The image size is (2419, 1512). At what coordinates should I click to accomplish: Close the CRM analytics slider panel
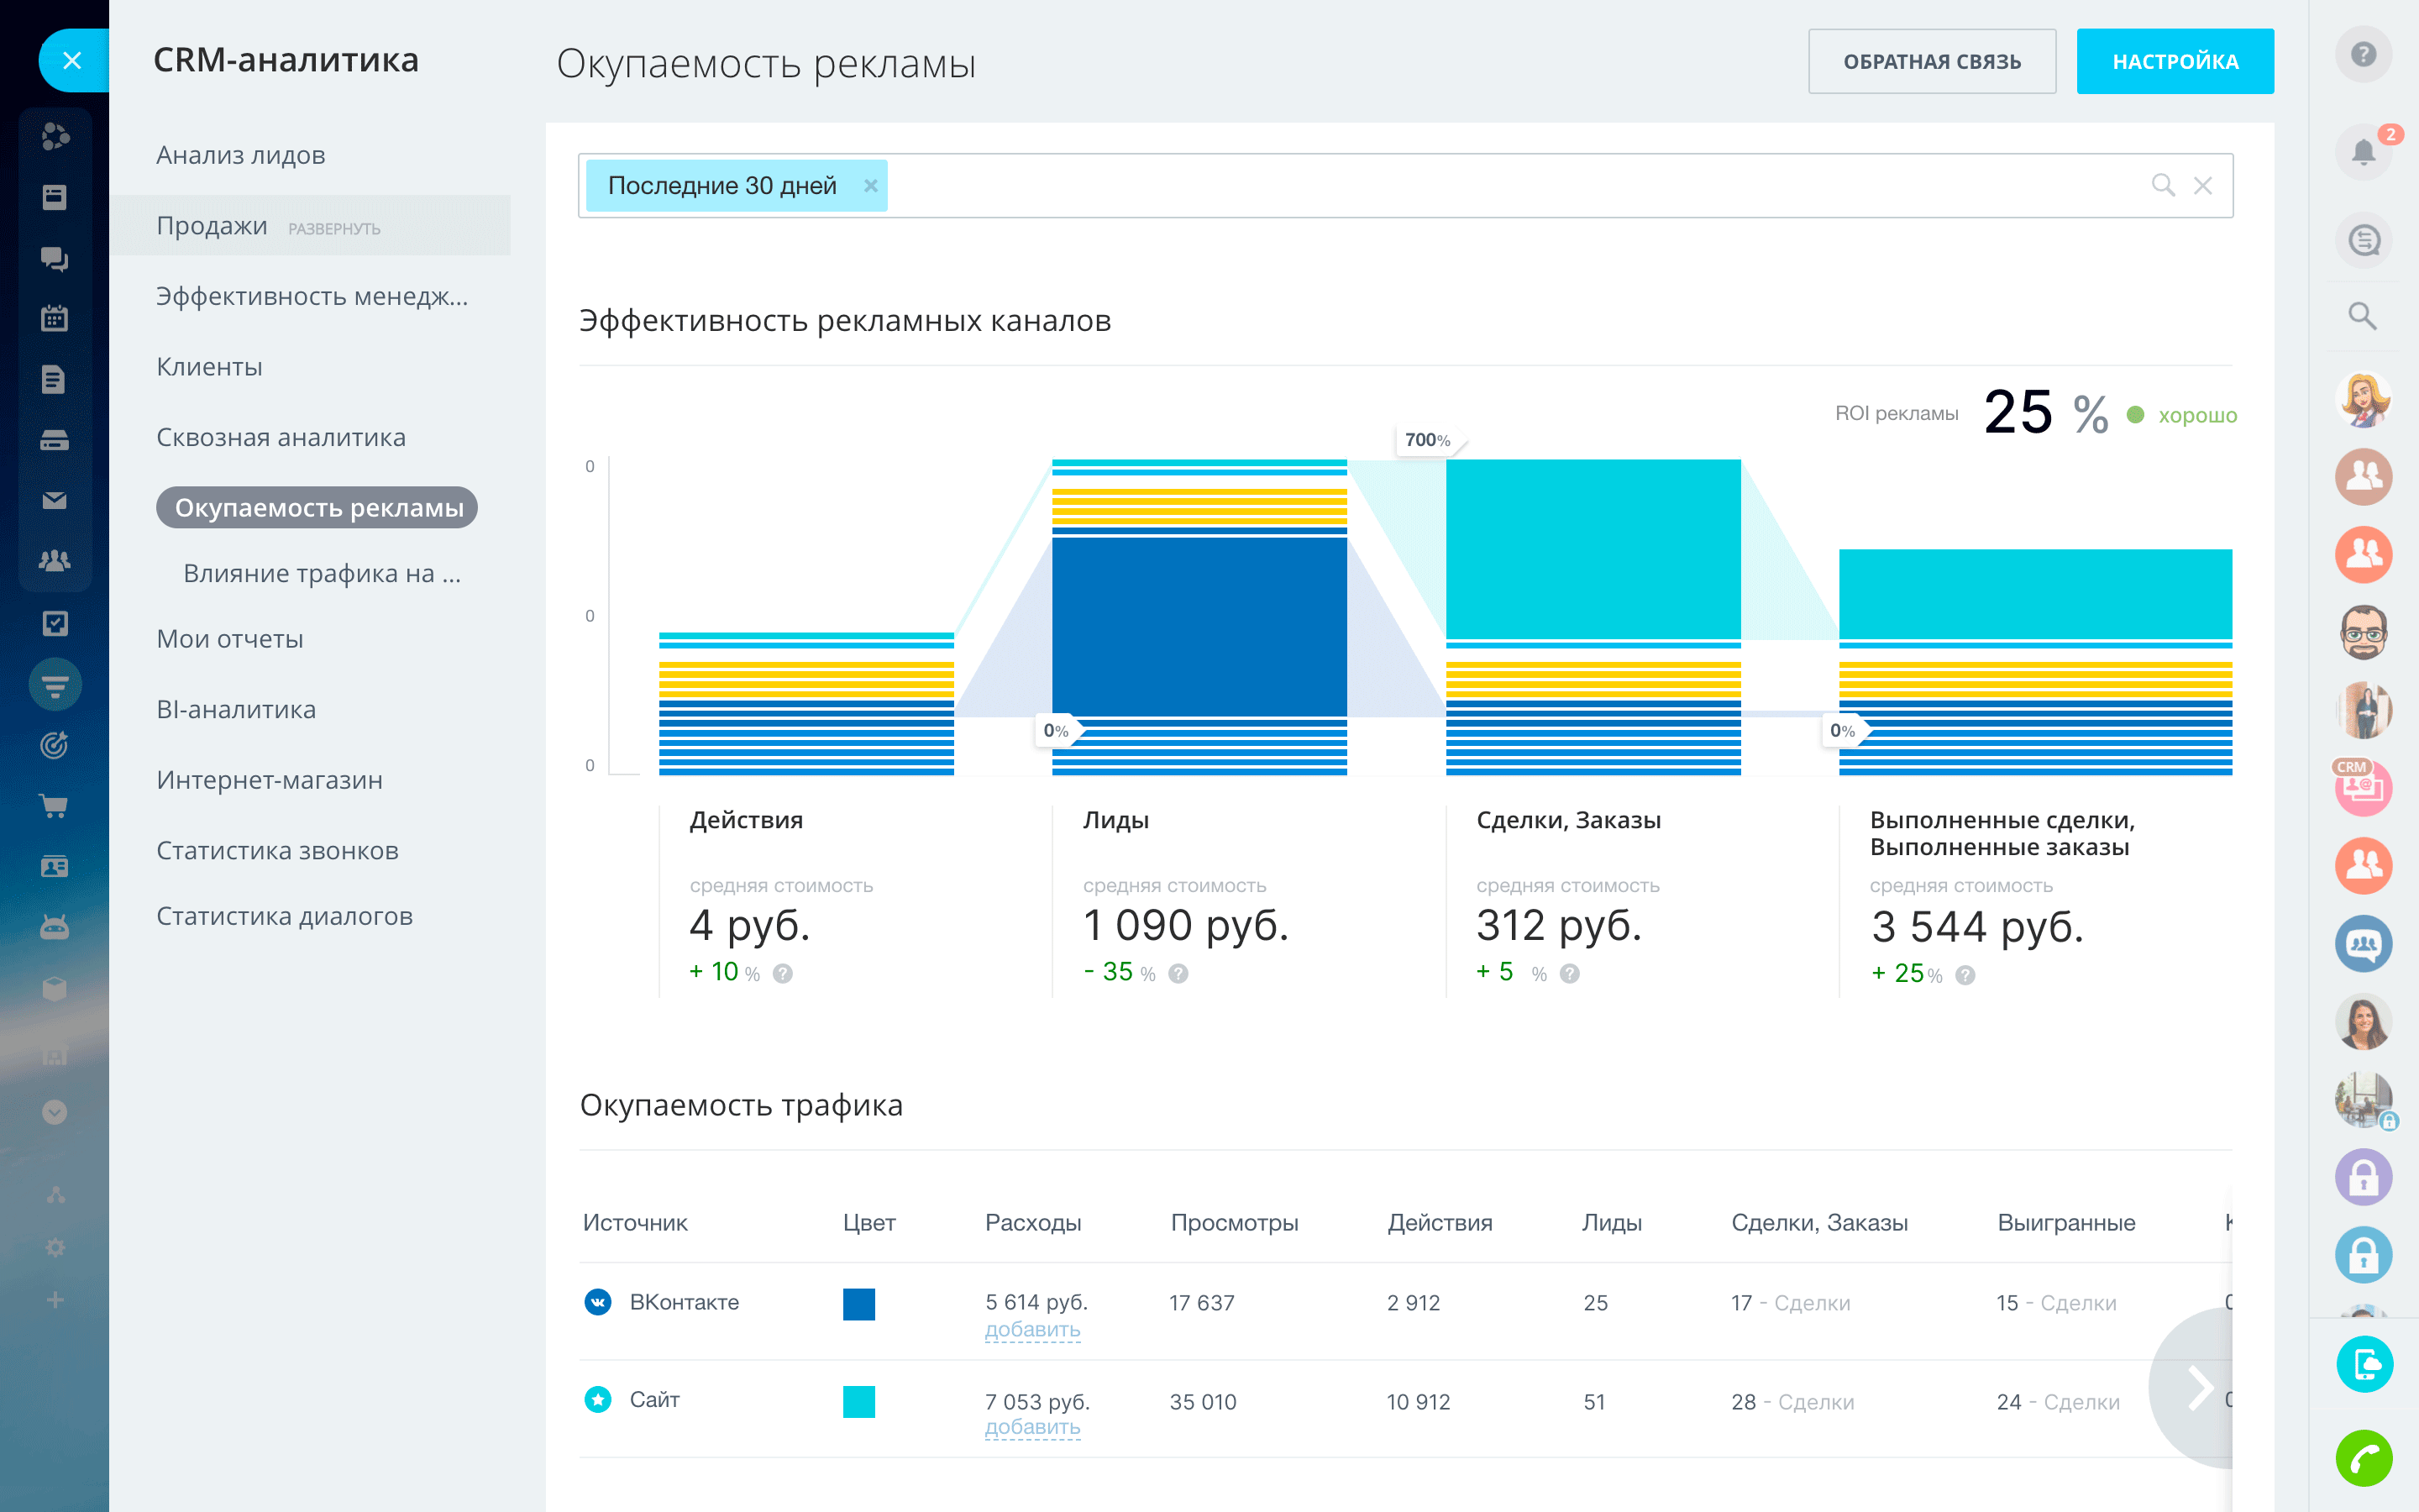tap(72, 61)
